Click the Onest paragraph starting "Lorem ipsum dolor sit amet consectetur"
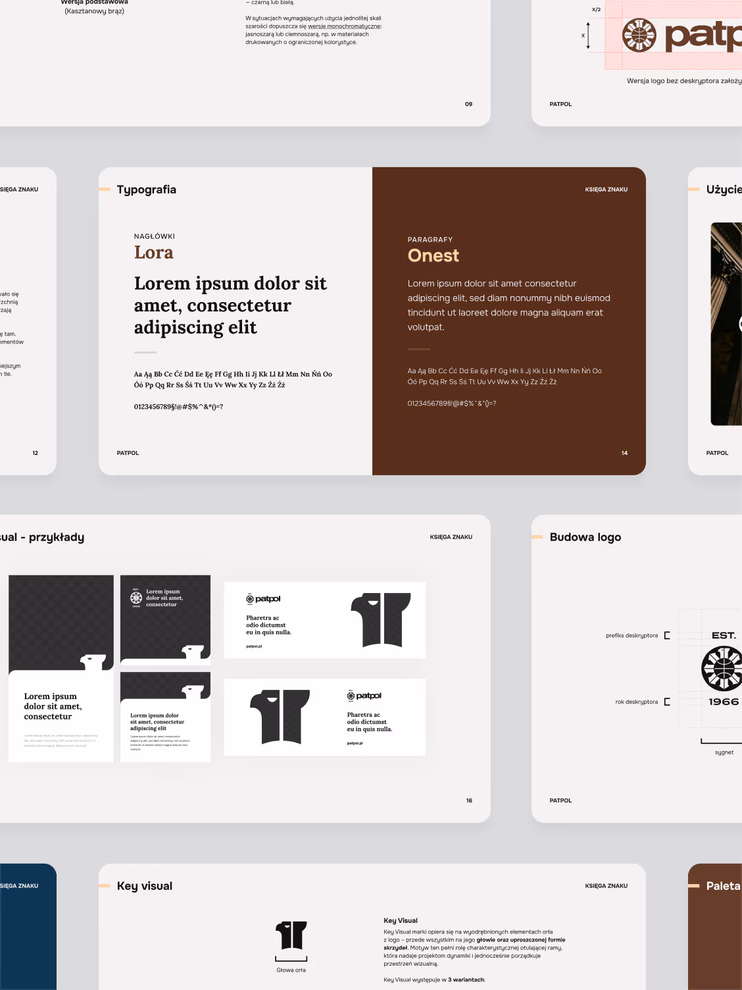Screen dimensions: 742x990 509,305
